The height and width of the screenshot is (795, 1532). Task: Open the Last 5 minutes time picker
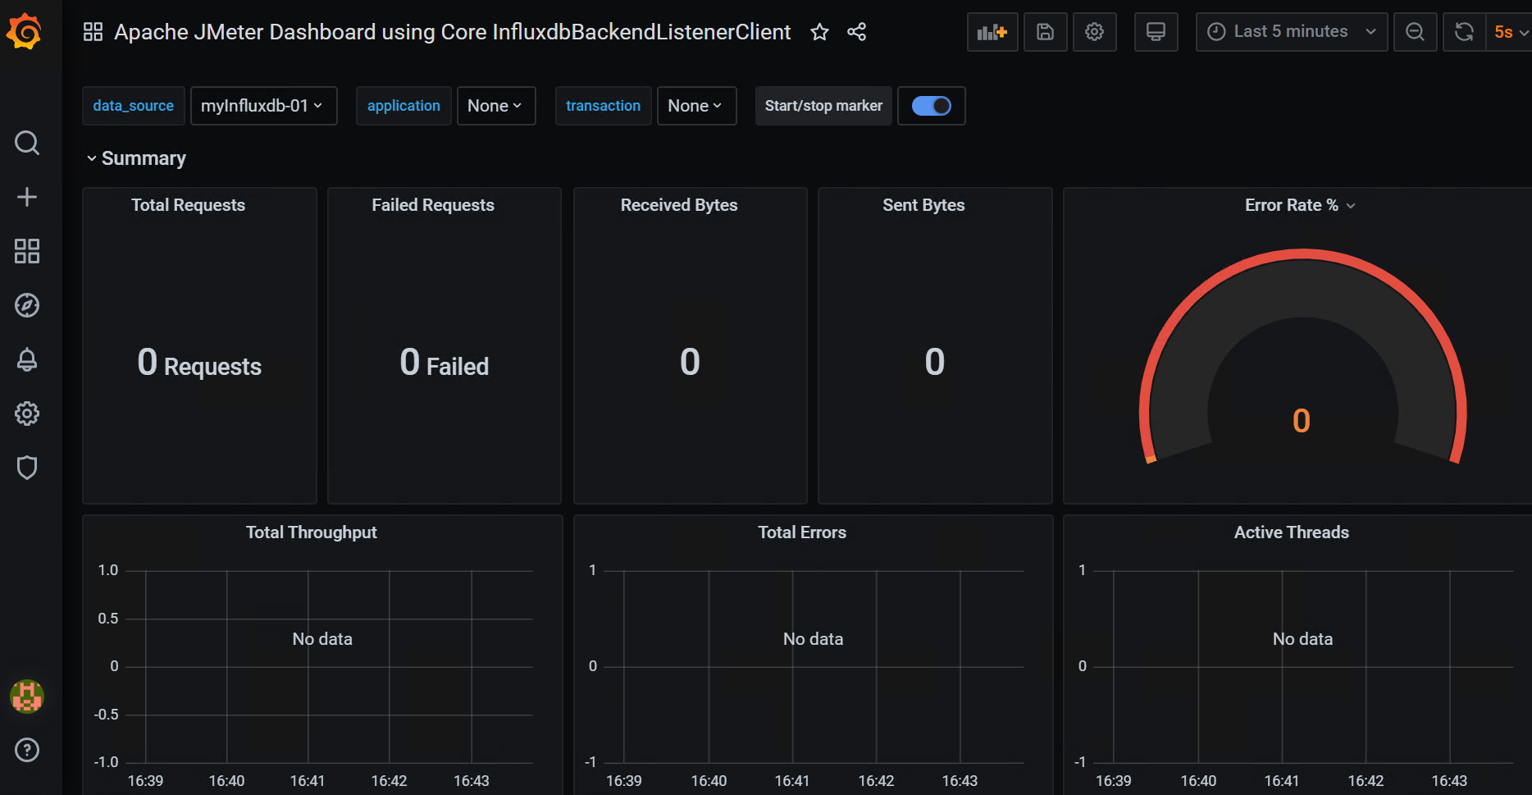pyautogui.click(x=1291, y=32)
